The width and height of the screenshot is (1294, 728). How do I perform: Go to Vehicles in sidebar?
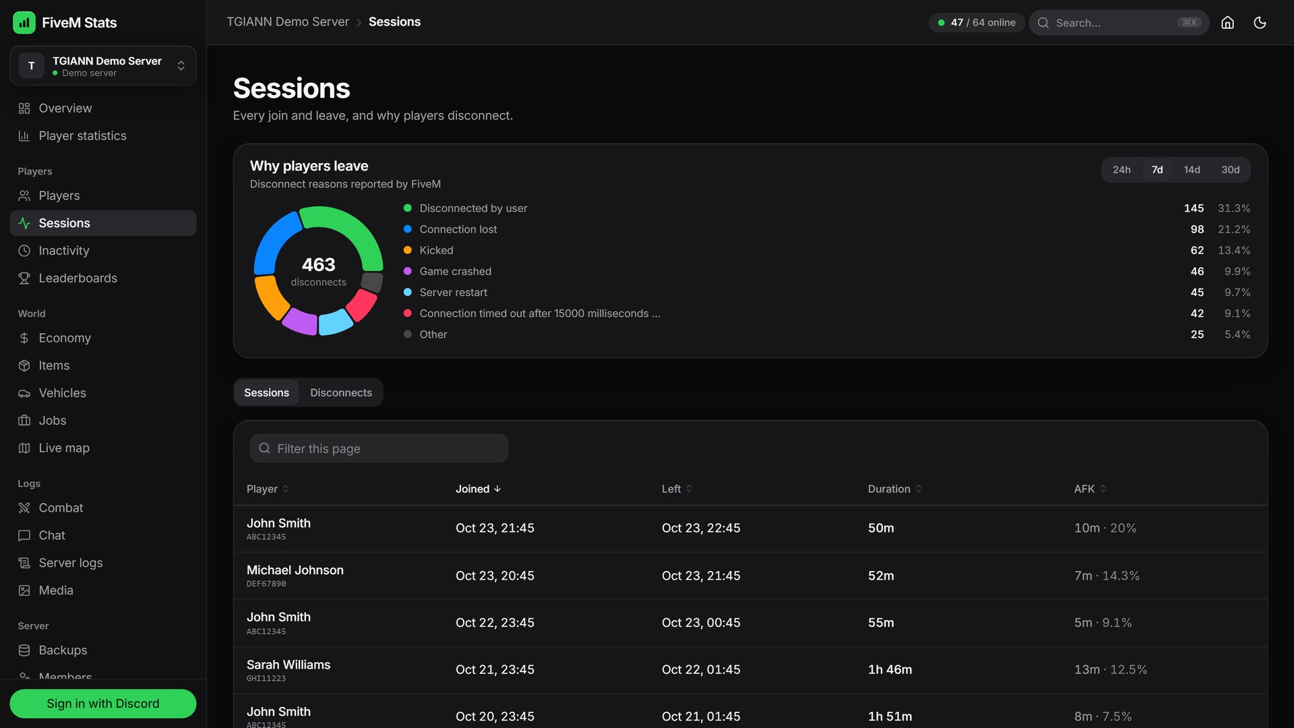click(x=103, y=393)
